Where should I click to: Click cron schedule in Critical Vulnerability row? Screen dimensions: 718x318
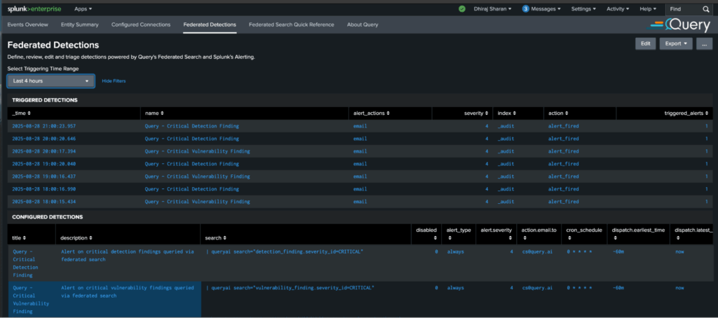pyautogui.click(x=578, y=288)
